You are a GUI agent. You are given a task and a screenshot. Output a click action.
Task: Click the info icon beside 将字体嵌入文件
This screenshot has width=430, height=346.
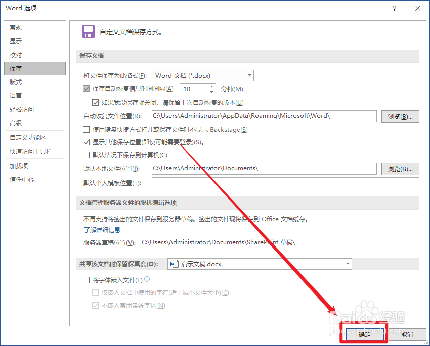(x=147, y=279)
